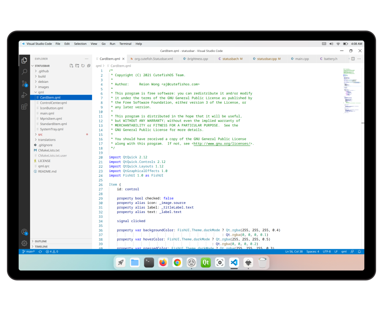Open ControlCenter.qml in Explorer
Image resolution: width=383 pixels, height=311 pixels.
[x=61, y=103]
